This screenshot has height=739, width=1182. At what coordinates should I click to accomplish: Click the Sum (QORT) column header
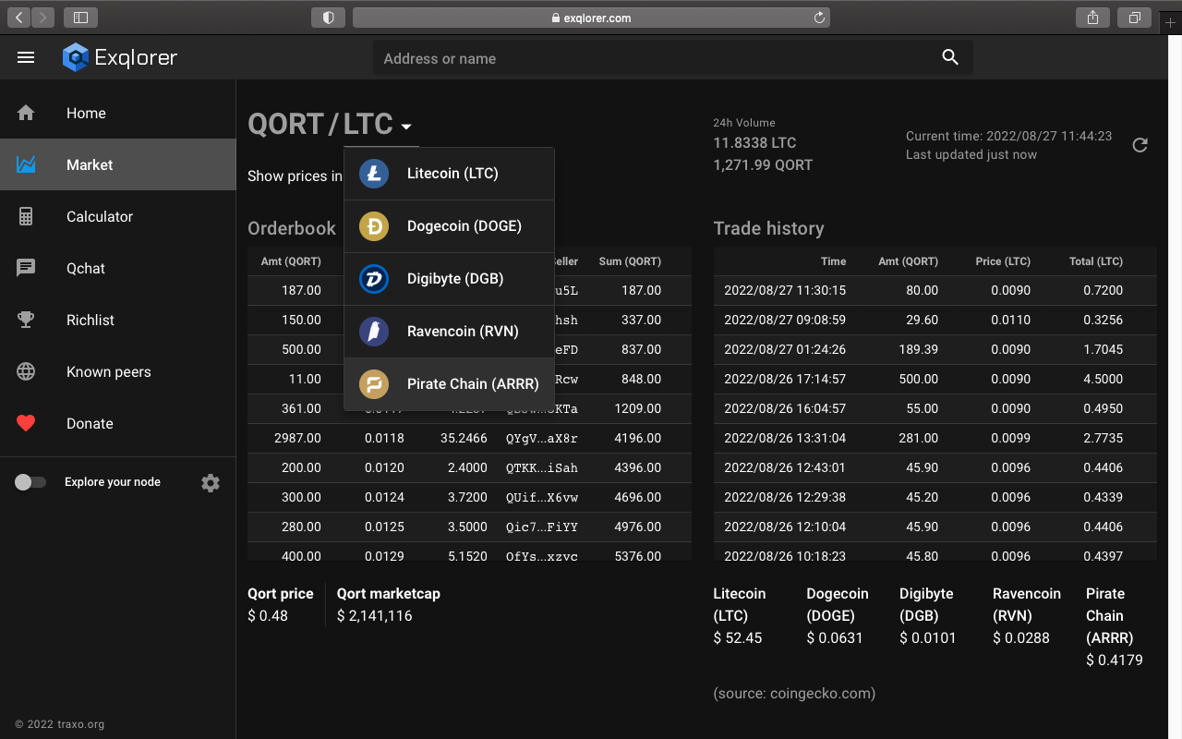(630, 261)
